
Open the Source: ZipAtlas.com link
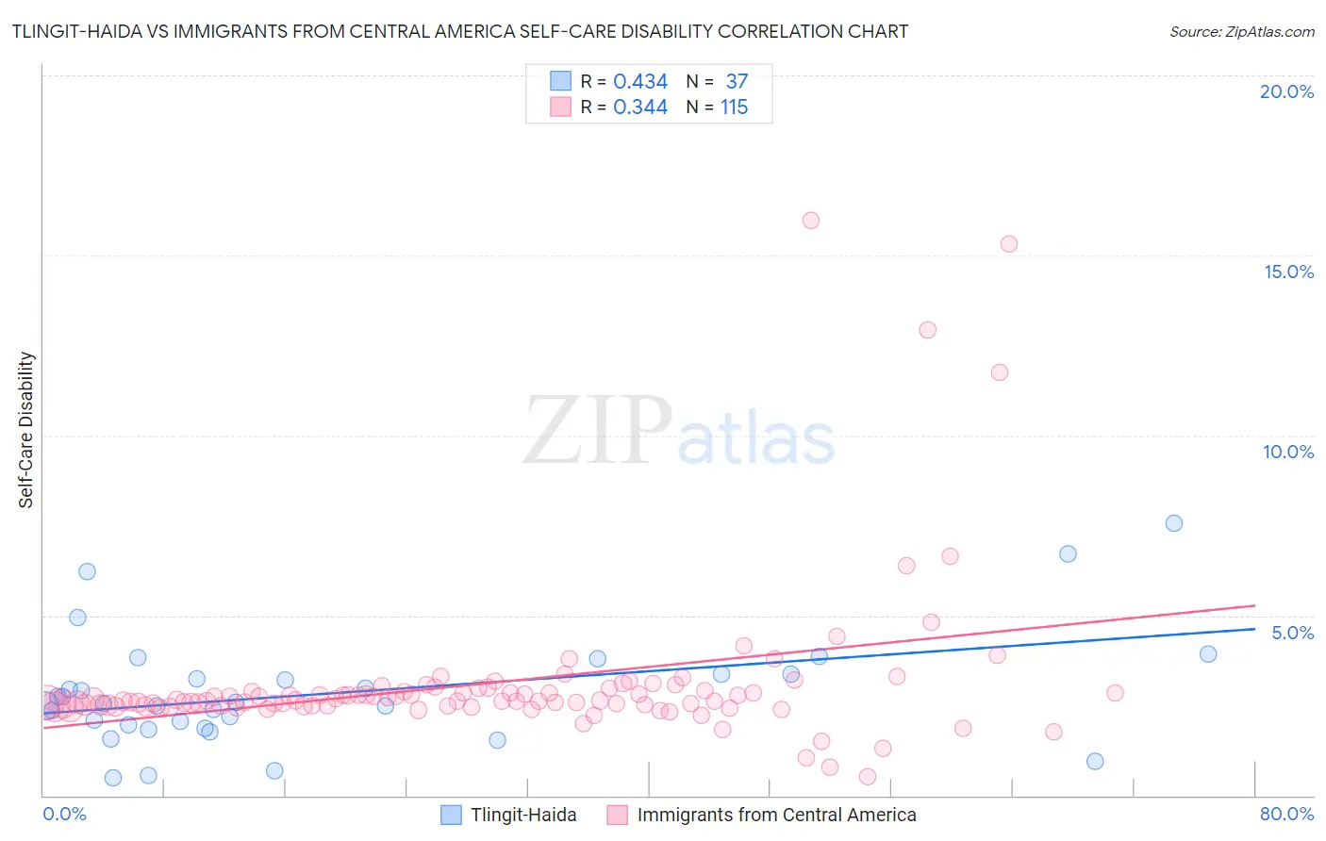(x=1242, y=31)
